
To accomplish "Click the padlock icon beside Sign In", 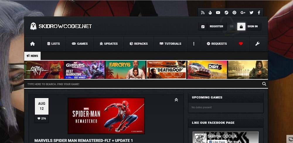I will (241, 27).
